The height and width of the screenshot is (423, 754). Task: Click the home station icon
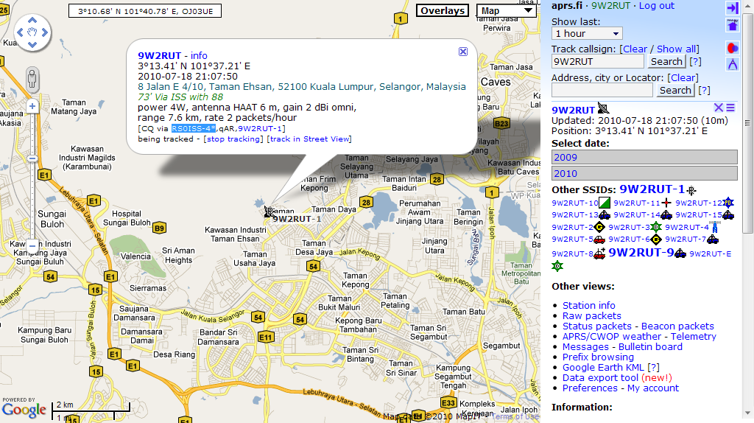733,24
